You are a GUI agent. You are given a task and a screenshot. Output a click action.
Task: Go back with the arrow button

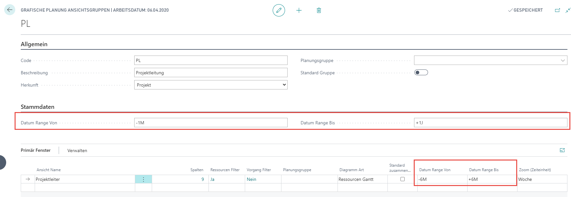[10, 10]
